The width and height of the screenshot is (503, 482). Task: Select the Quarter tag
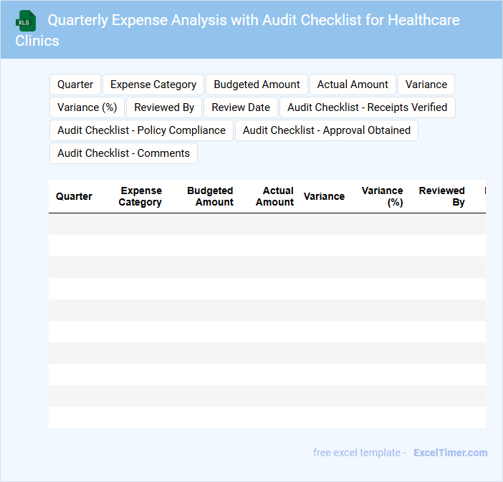click(x=75, y=85)
